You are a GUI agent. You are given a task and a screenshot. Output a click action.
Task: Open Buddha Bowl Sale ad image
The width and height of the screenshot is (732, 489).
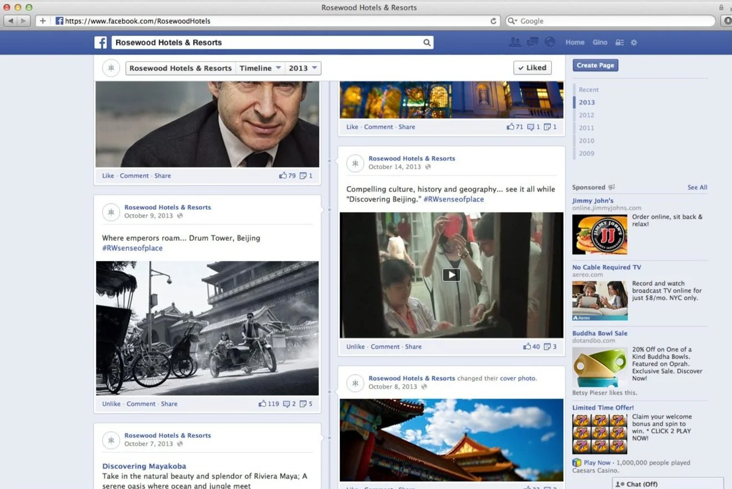point(600,366)
